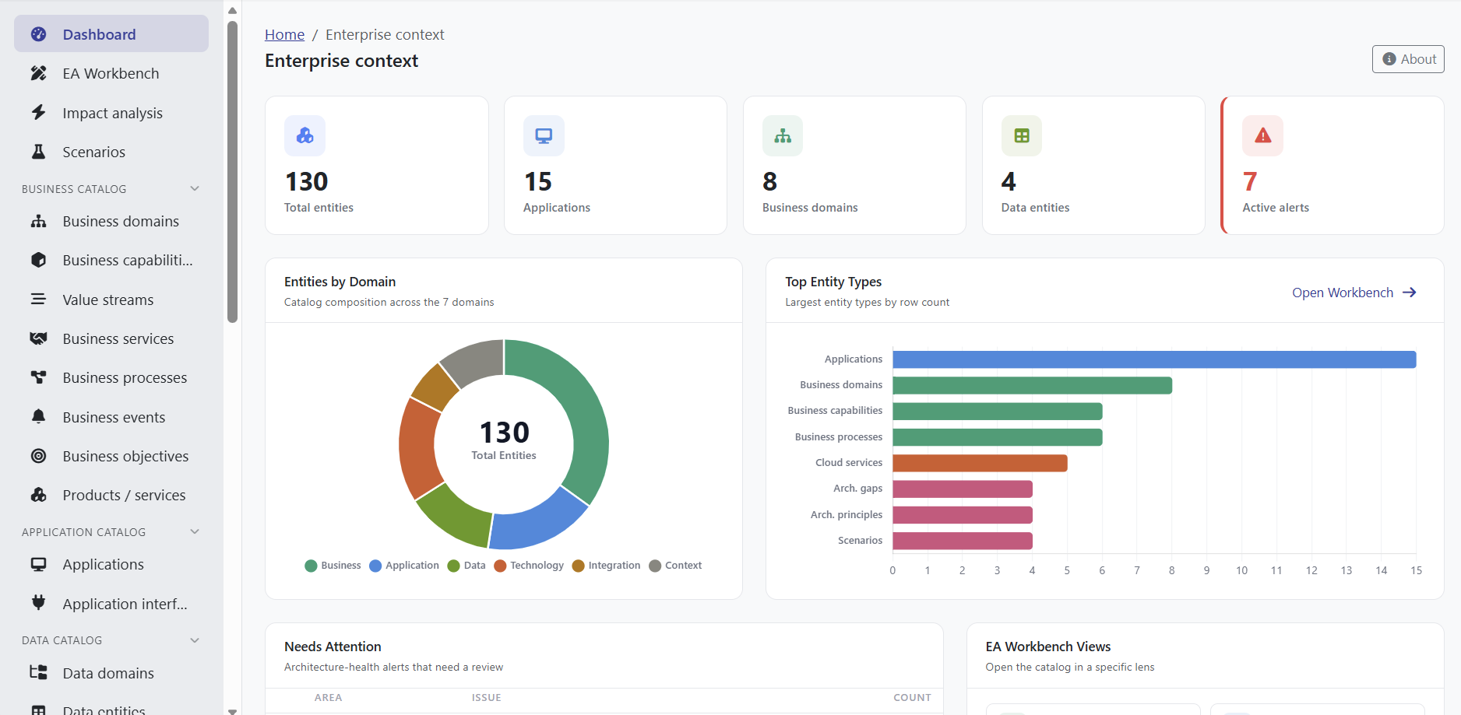Click the Applications monitor icon in sidebar

pyautogui.click(x=38, y=564)
